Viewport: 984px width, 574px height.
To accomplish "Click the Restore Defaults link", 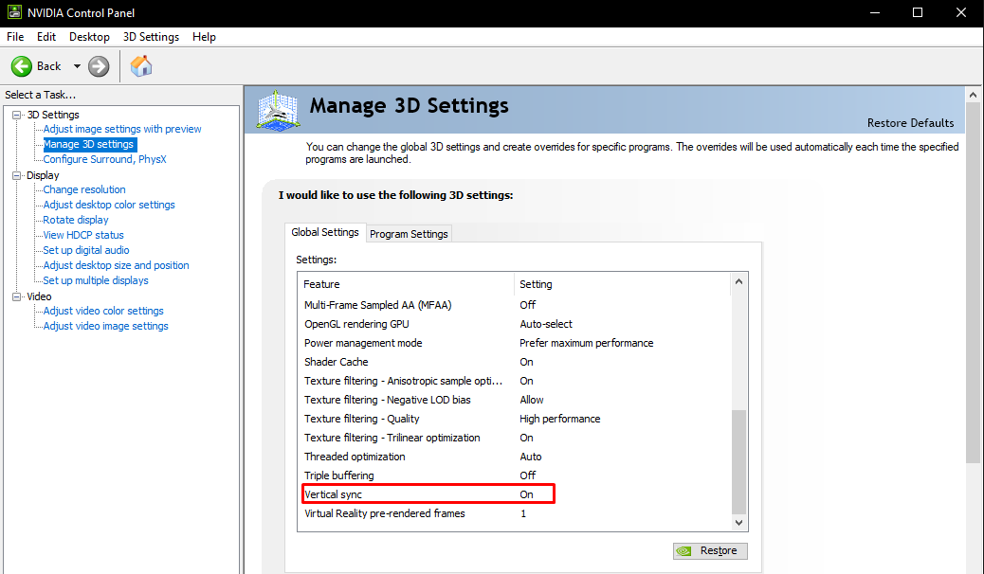I will 910,123.
